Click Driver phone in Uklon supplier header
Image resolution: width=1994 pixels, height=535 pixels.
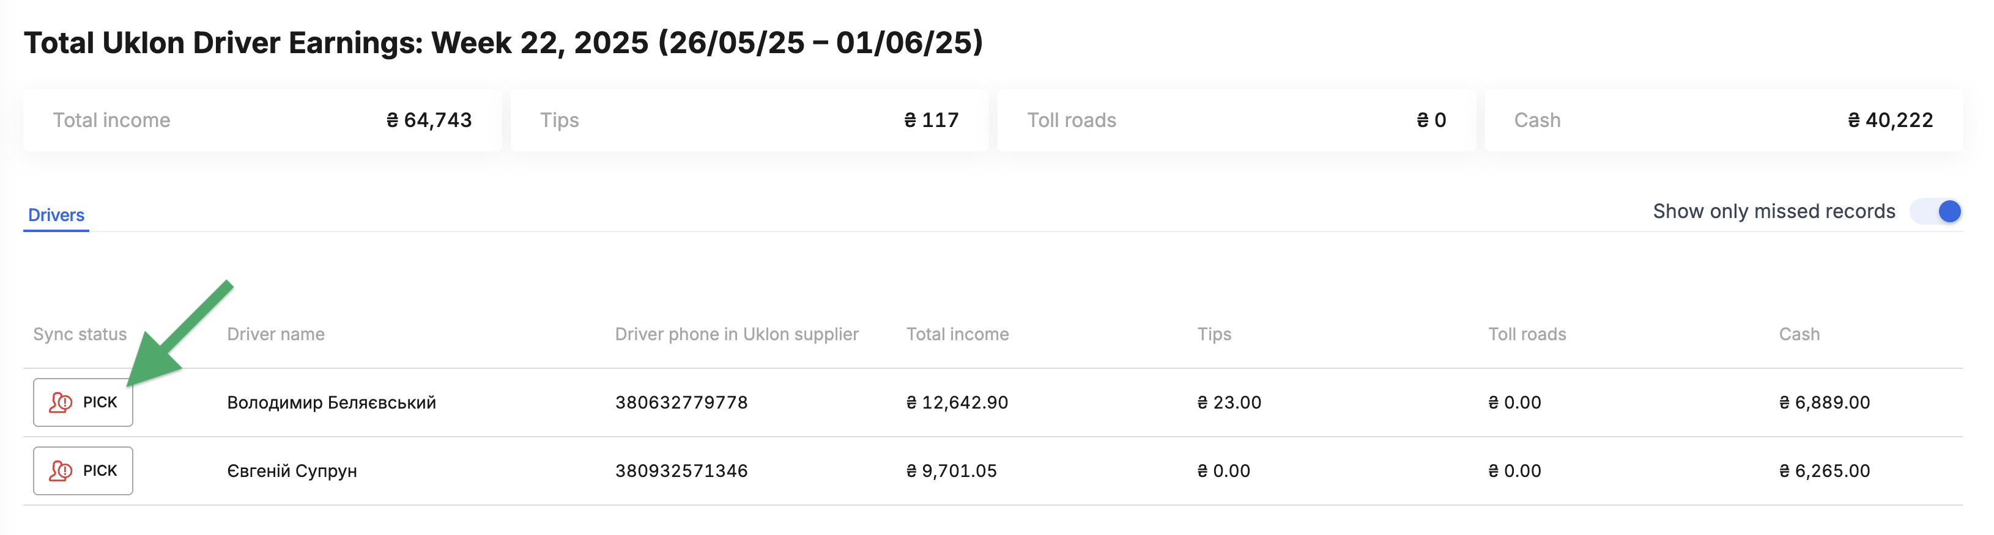737,335
